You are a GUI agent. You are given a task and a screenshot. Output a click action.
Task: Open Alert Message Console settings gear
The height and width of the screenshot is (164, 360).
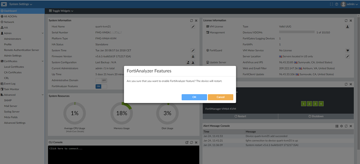coord(341,126)
